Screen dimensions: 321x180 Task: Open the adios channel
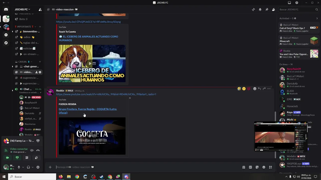click(x=28, y=37)
